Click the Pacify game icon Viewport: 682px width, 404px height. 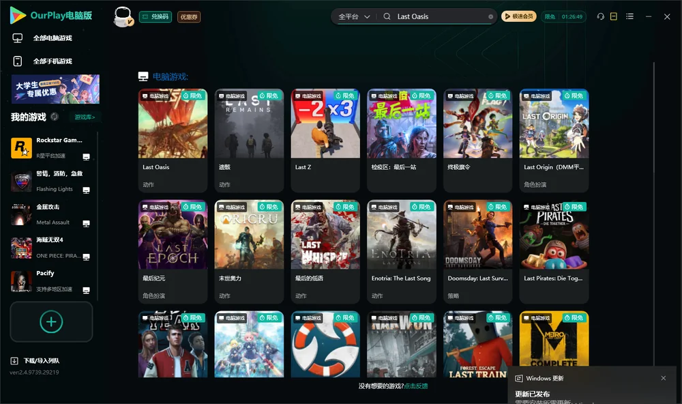click(21, 281)
